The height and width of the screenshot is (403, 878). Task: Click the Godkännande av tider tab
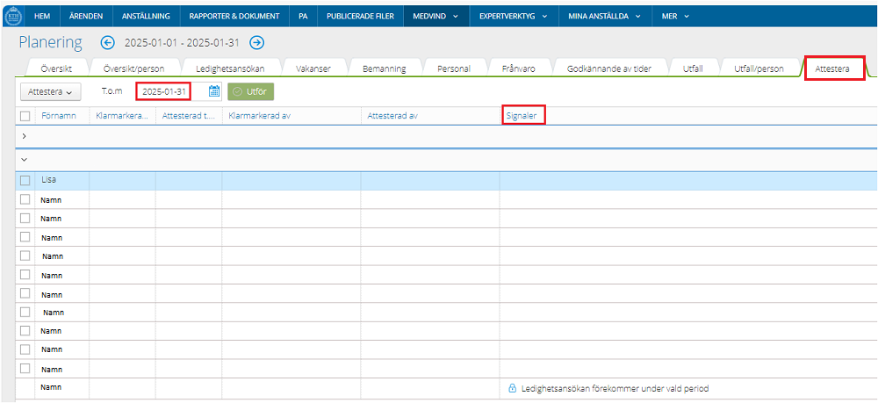[x=609, y=68]
